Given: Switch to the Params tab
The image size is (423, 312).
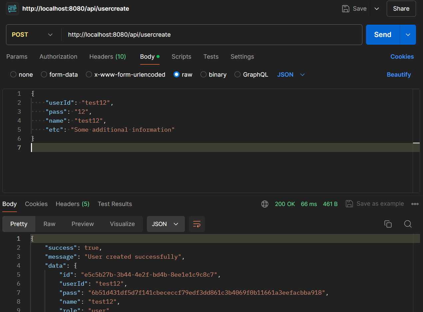Looking at the screenshot, I should (x=17, y=57).
